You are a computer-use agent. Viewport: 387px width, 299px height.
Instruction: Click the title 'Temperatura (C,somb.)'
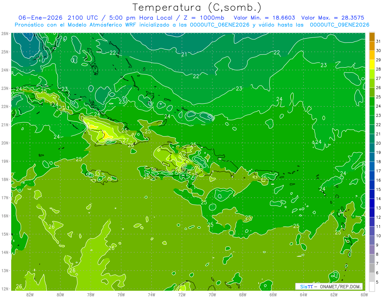pos(197,7)
